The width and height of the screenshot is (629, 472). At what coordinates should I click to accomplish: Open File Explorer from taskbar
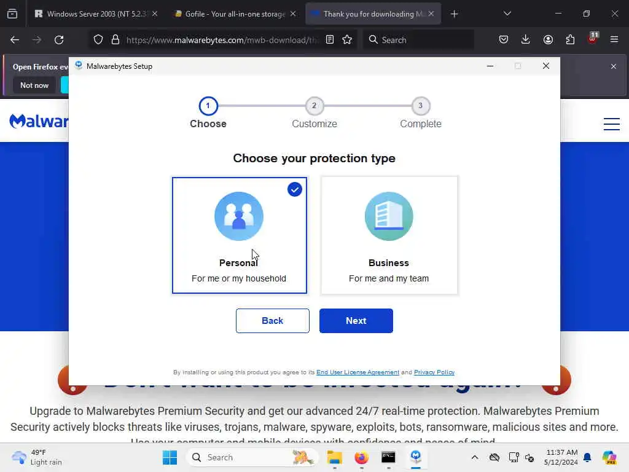pos(335,457)
